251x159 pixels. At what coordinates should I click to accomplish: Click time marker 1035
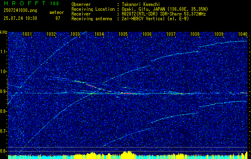point(123,34)
